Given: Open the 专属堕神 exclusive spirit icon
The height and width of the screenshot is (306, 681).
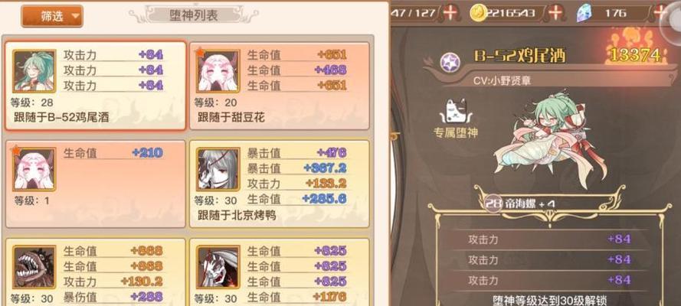Looking at the screenshot, I should pyautogui.click(x=455, y=118).
